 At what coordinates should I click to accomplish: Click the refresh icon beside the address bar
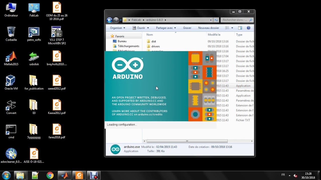[x=216, y=20]
